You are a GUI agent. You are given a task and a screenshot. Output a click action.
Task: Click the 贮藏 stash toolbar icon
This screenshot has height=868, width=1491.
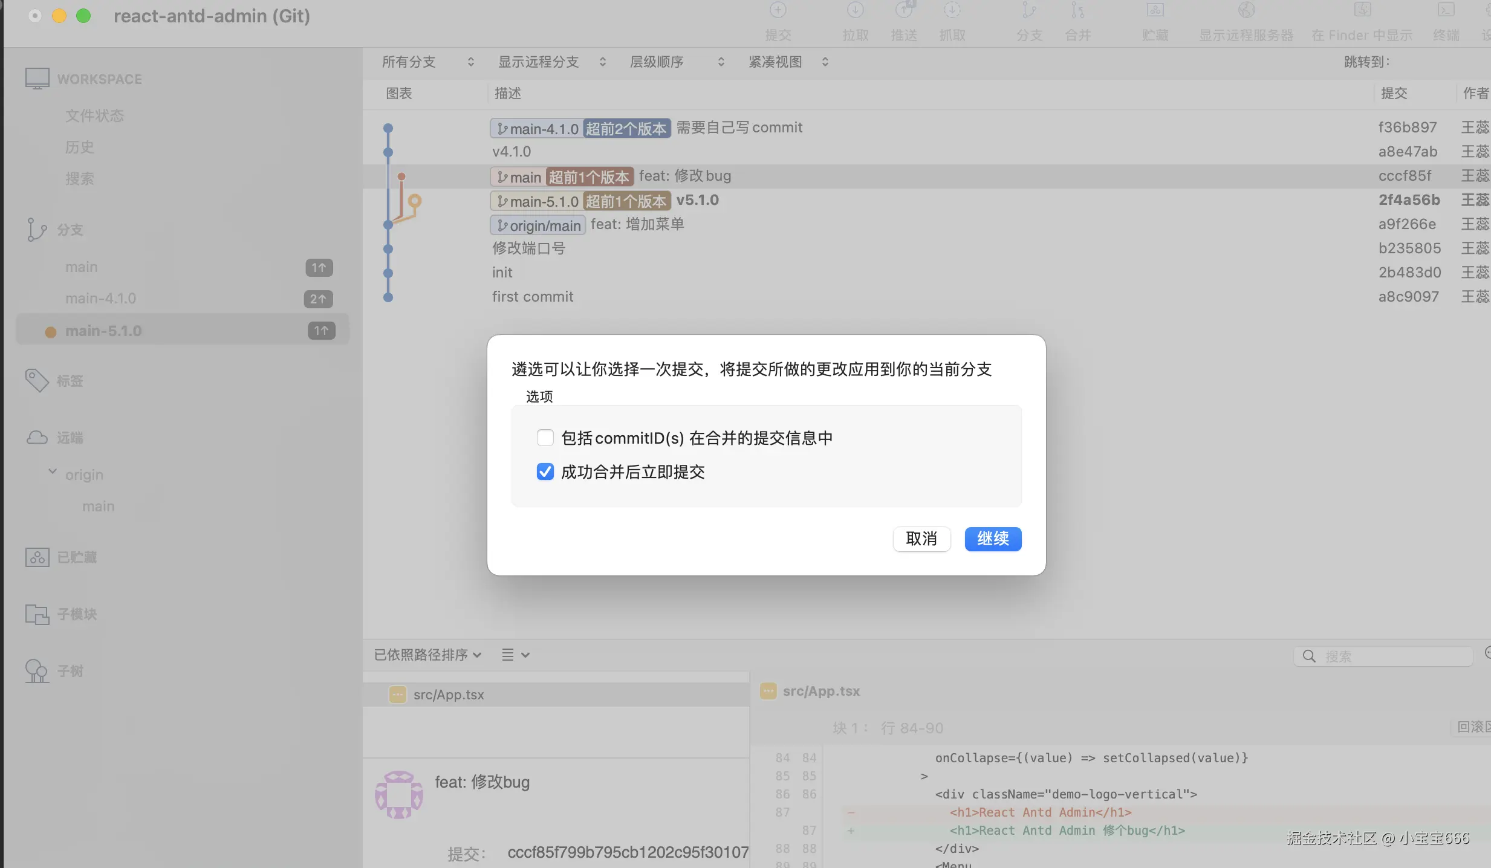tap(1155, 10)
